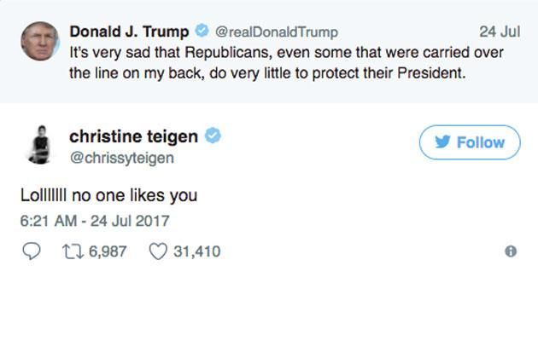
Task: View the 31,410 likes count
Action: [x=196, y=251]
